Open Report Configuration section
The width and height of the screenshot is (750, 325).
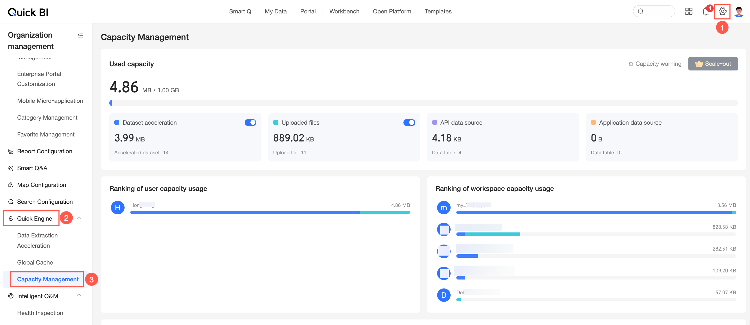pyautogui.click(x=45, y=151)
